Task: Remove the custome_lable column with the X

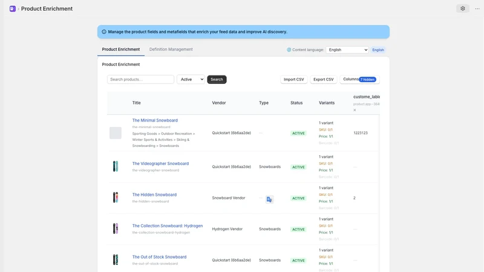Action: point(355,110)
